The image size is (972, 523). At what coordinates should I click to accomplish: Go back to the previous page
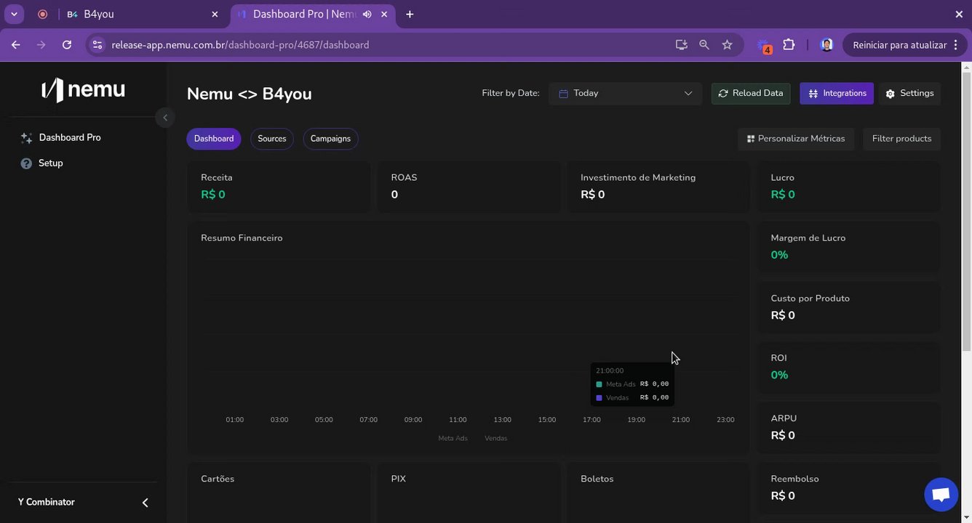pos(16,44)
